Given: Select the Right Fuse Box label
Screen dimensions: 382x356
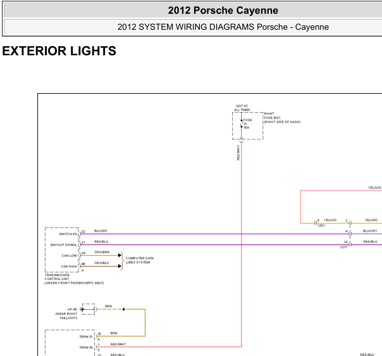Looking at the screenshot, I should coord(282,118).
